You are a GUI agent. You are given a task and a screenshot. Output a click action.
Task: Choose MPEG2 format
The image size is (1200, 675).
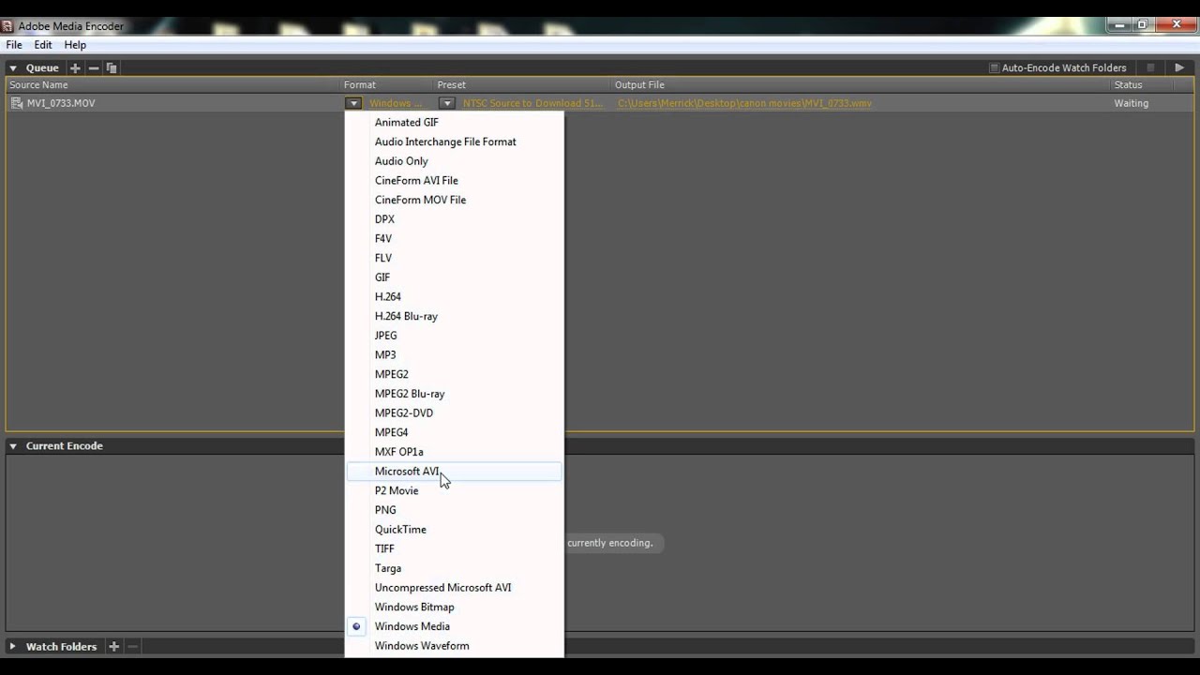[455, 374]
